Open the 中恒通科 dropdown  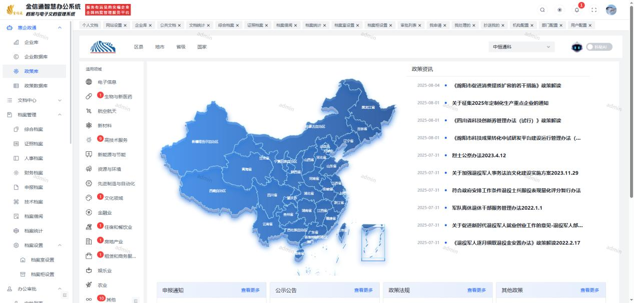(x=522, y=47)
